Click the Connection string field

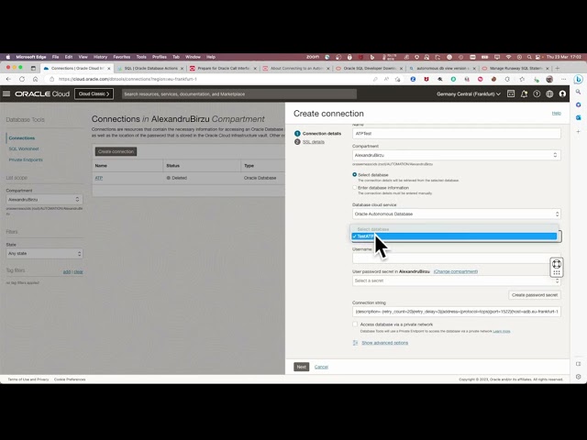click(x=456, y=312)
